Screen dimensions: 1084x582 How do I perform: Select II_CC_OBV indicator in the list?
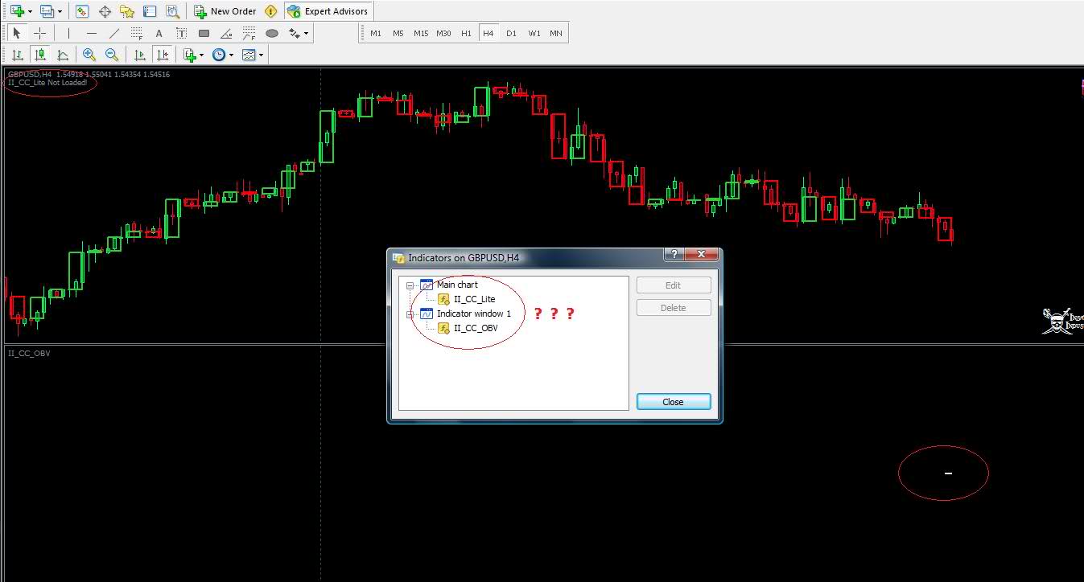tap(476, 328)
